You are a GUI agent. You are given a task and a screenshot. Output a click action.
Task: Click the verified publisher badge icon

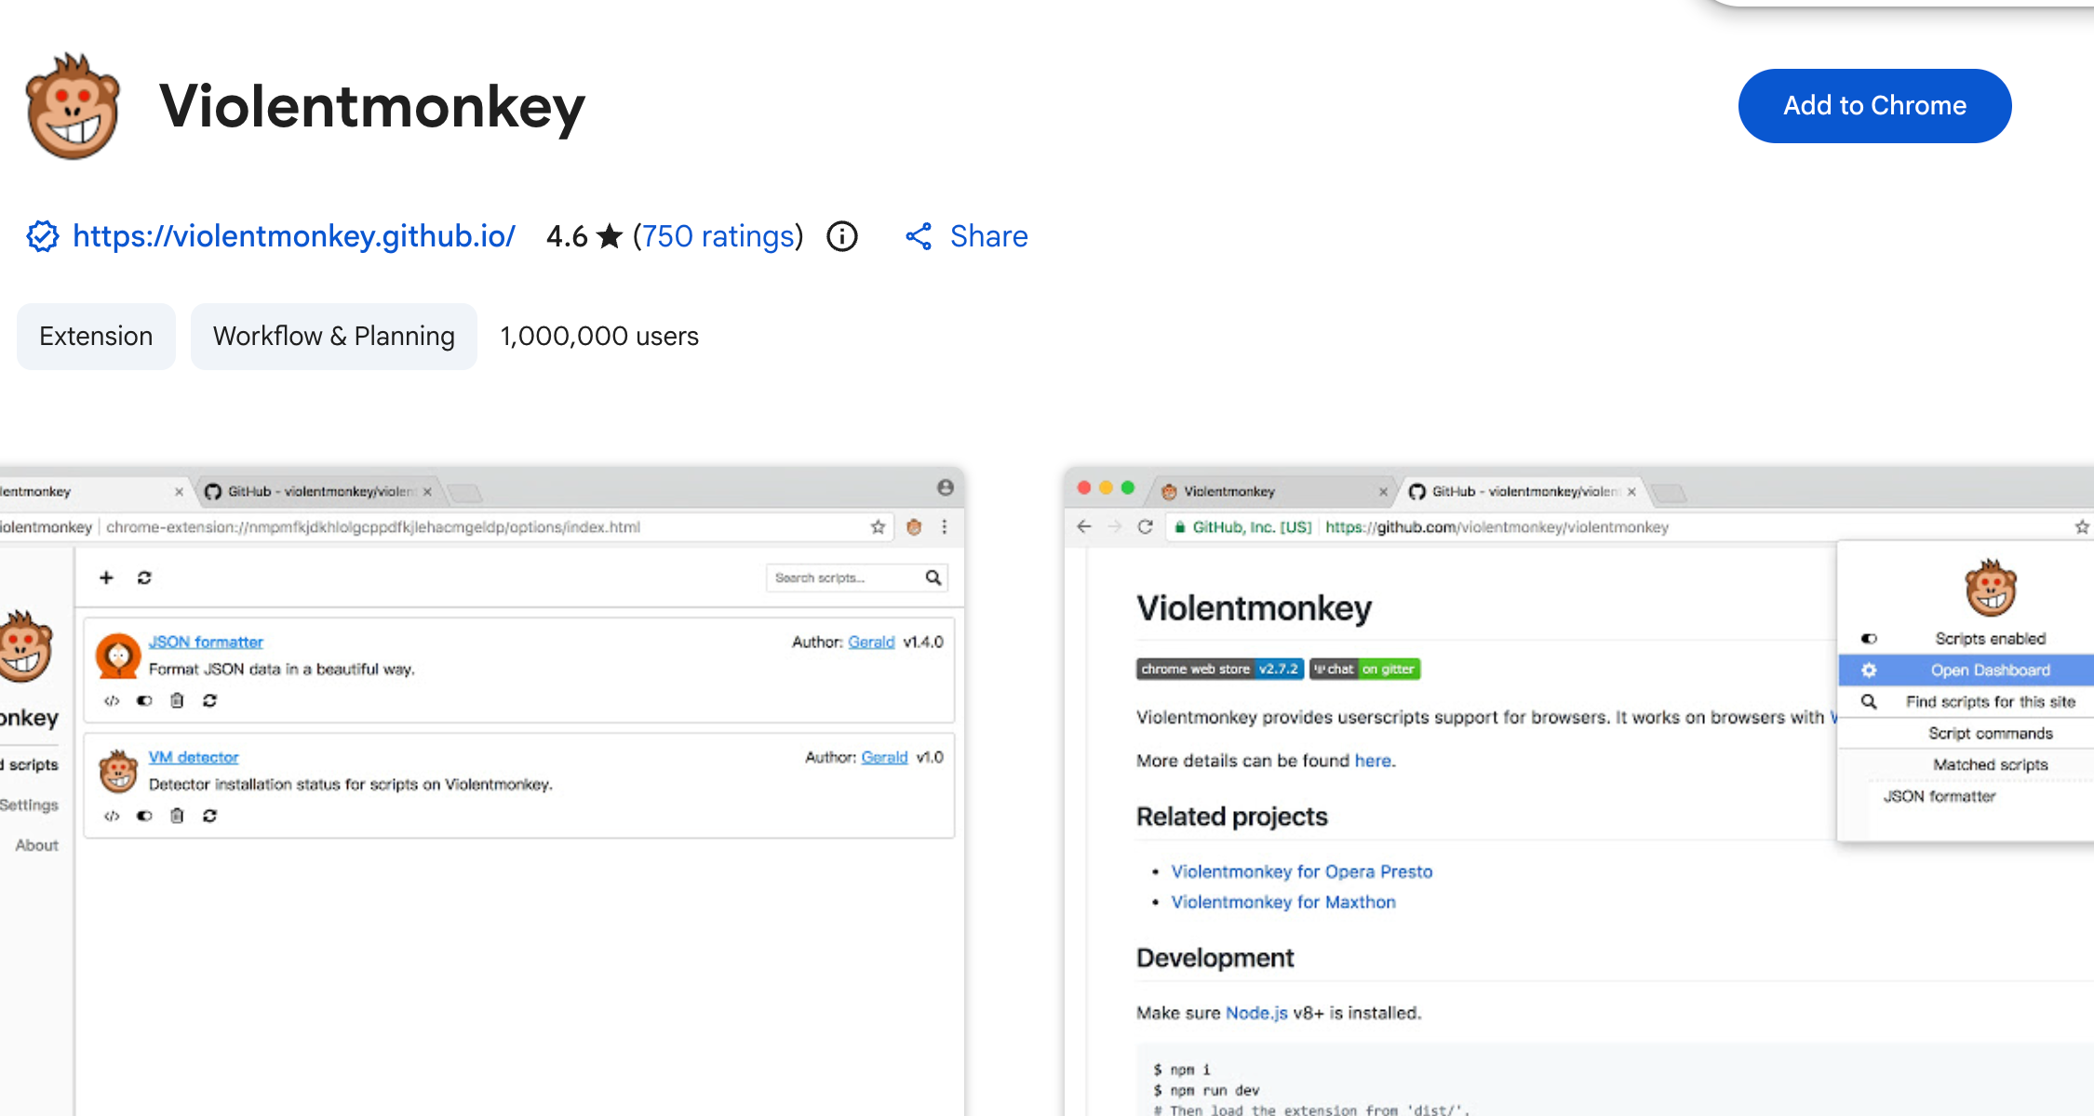click(42, 236)
